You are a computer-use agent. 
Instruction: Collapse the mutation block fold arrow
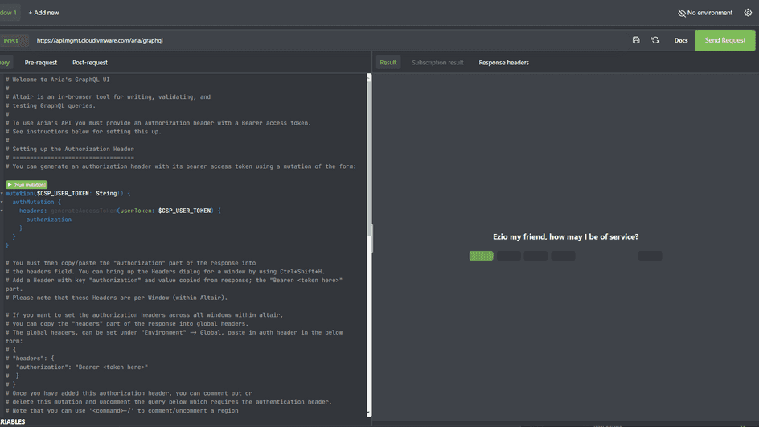click(2, 194)
